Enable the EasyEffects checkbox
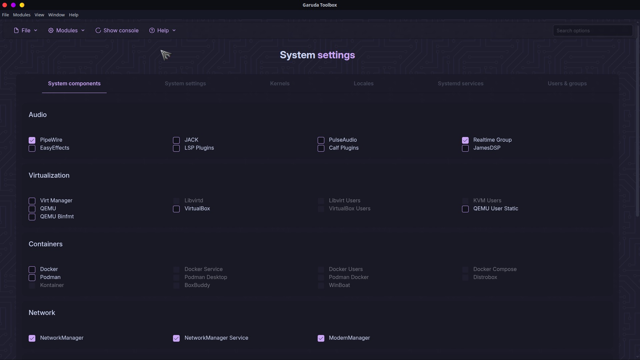This screenshot has width=640, height=360. (32, 148)
